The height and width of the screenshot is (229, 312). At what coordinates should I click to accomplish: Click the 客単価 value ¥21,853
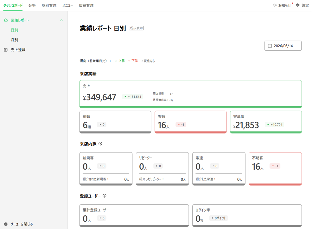(x=246, y=125)
